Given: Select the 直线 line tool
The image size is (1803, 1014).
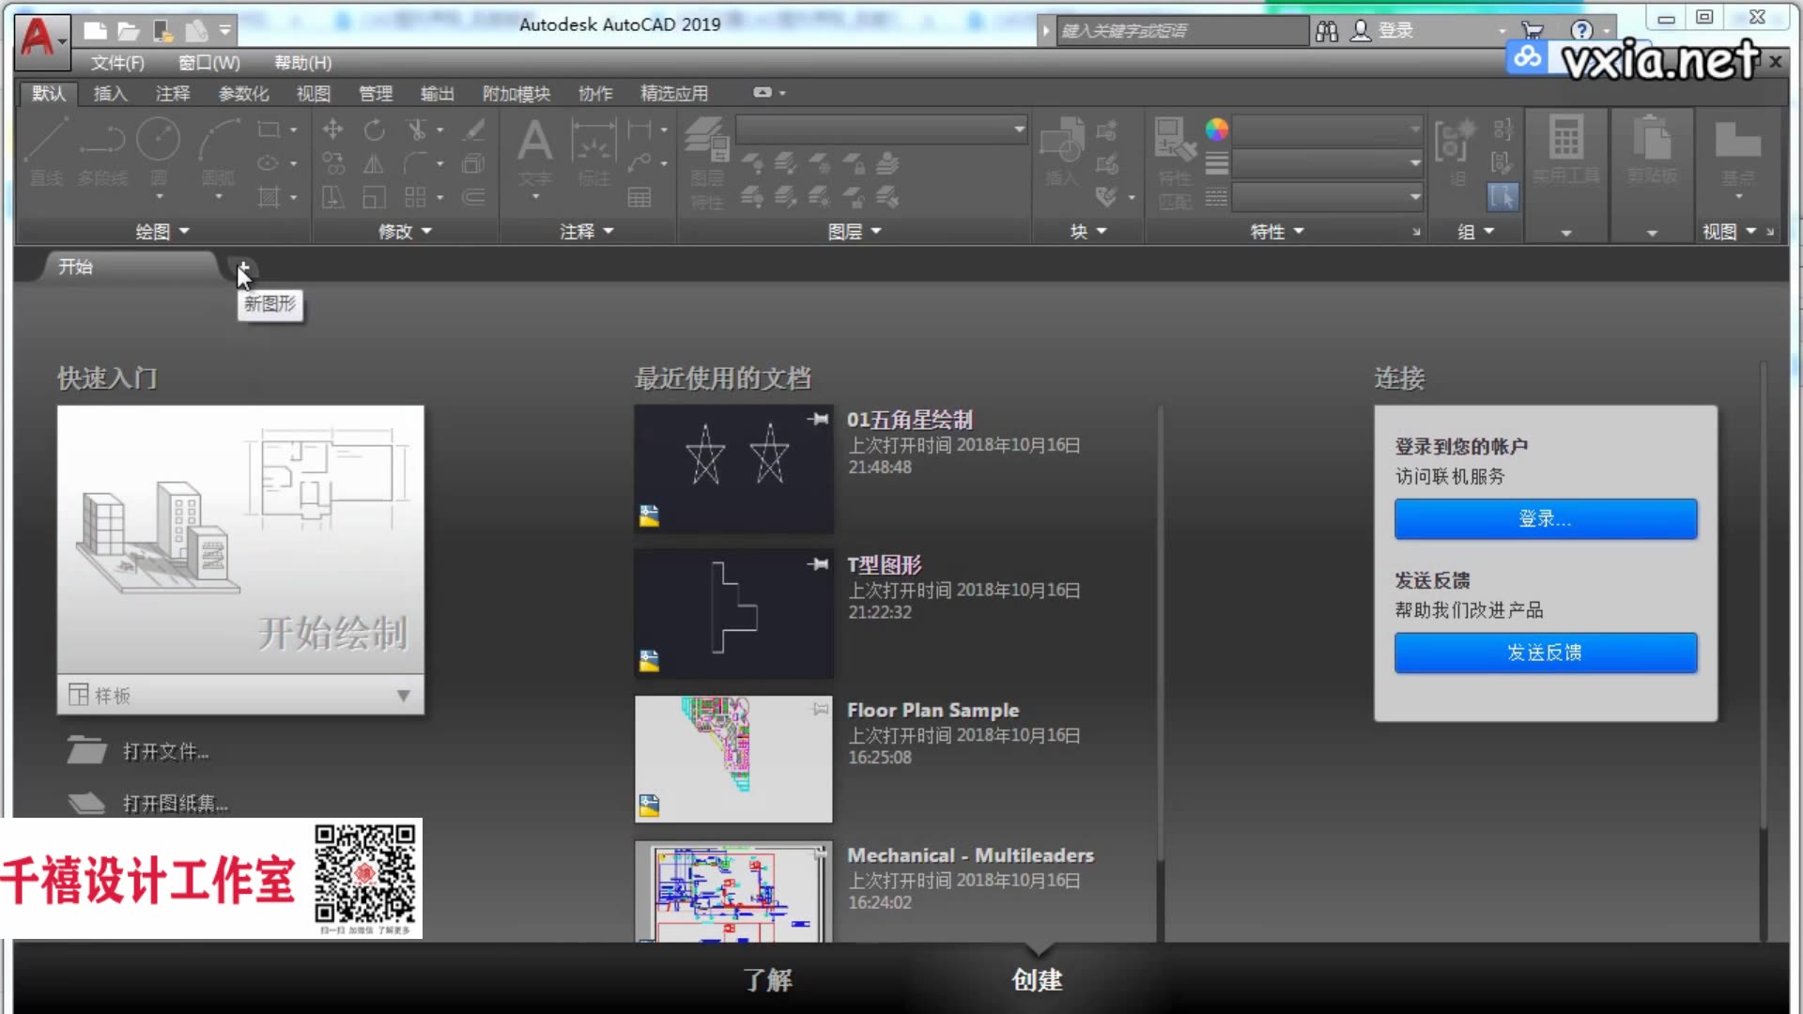Looking at the screenshot, I should [x=46, y=150].
